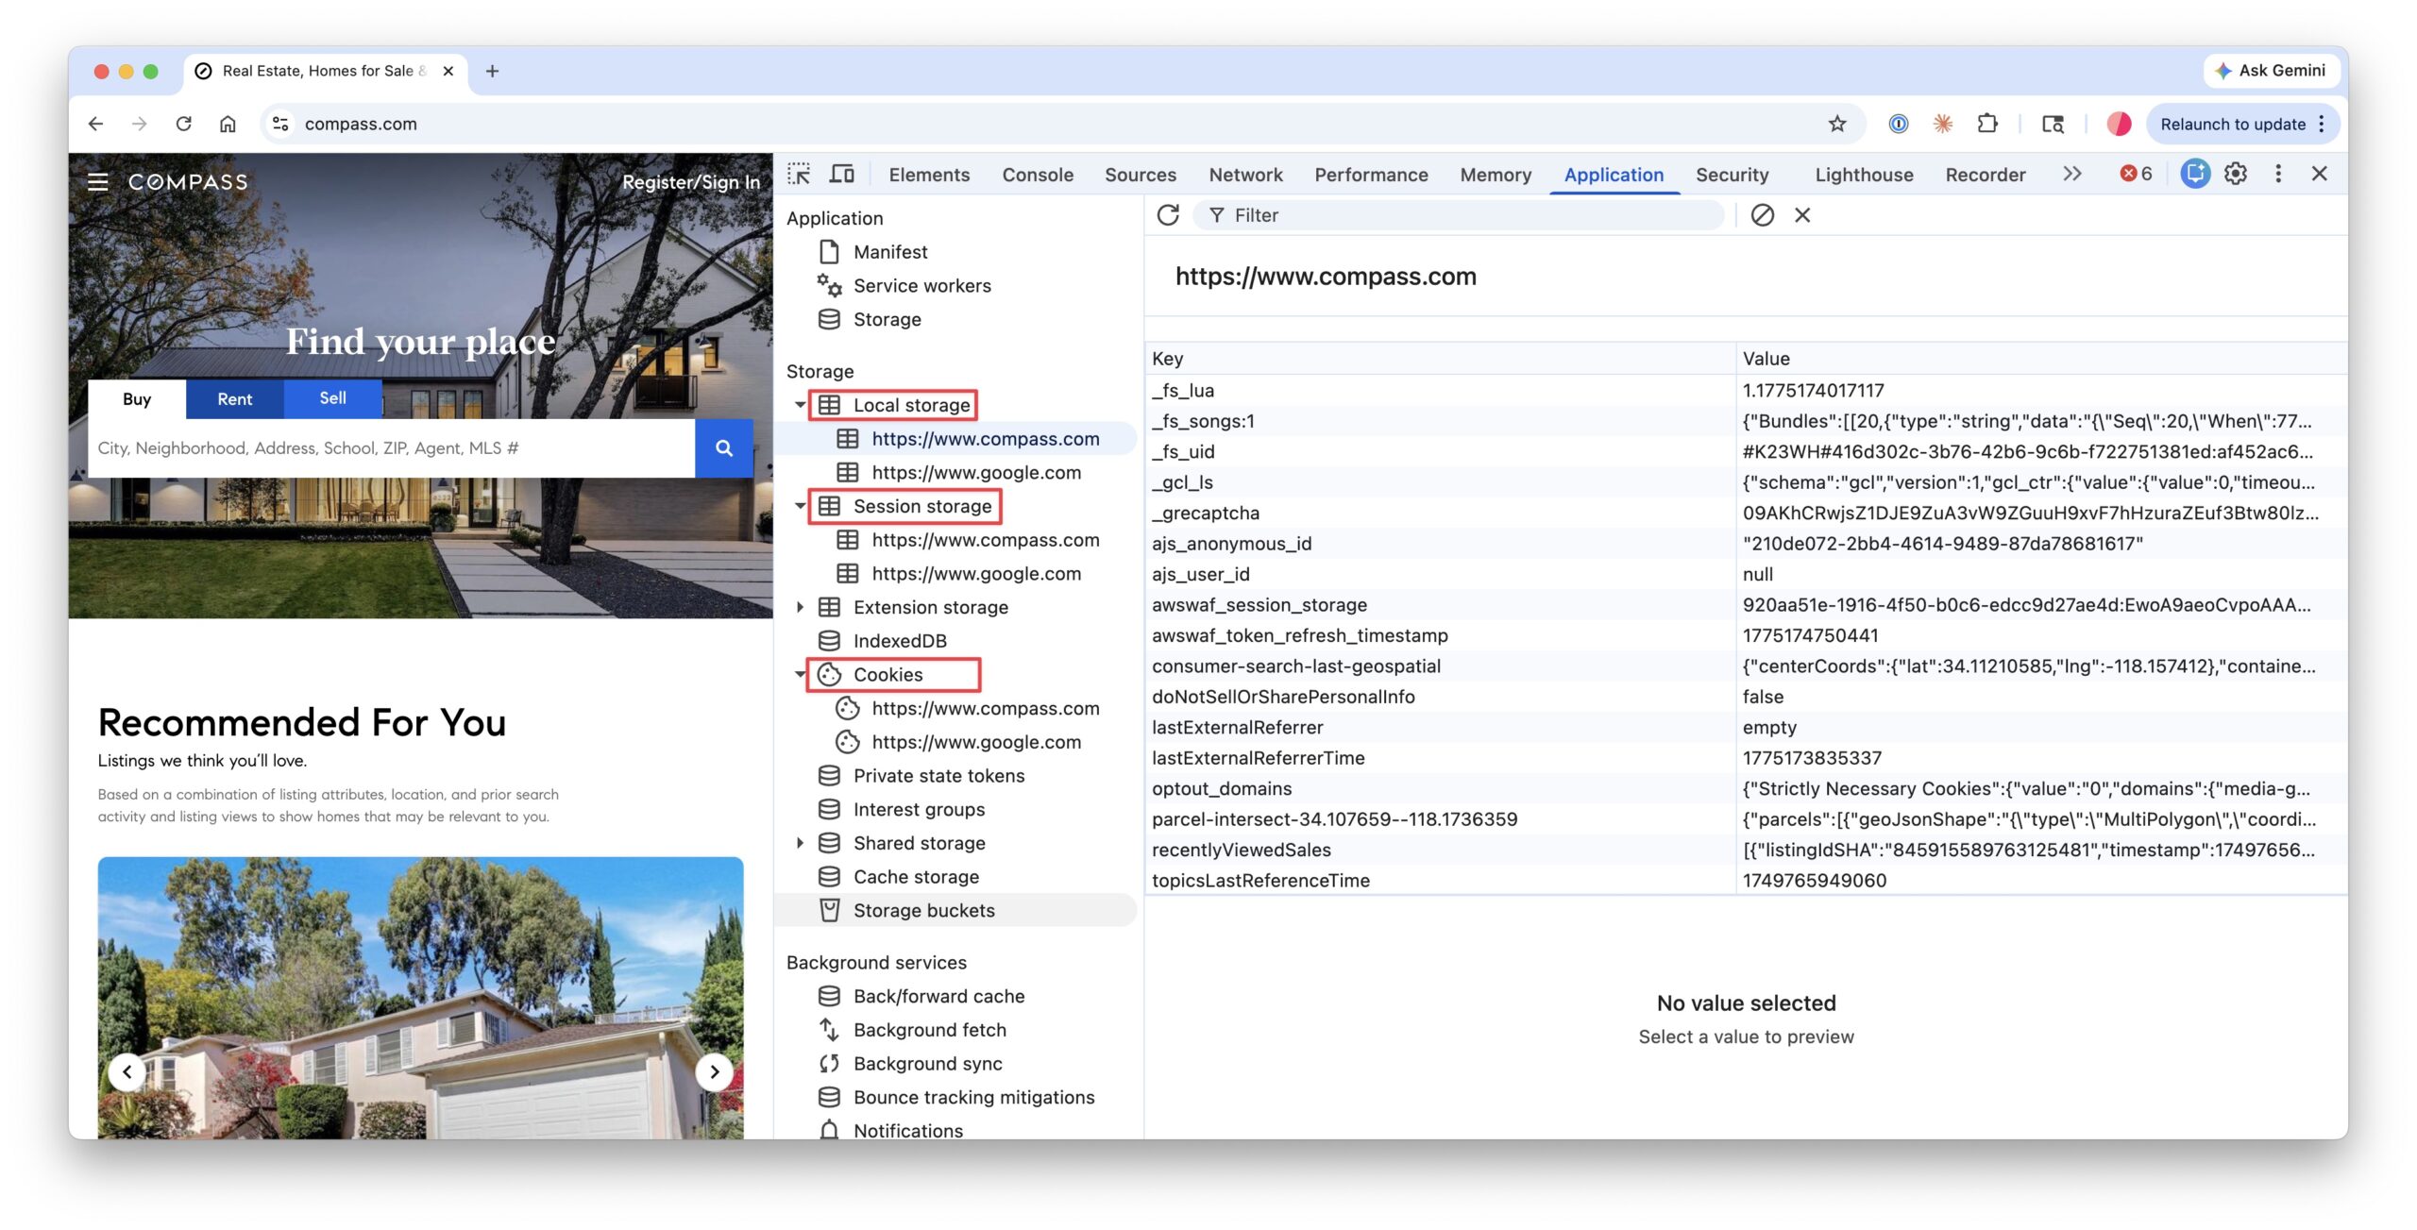This screenshot has height=1230, width=2417.
Task: Switch to the Network tab
Action: 1244,175
